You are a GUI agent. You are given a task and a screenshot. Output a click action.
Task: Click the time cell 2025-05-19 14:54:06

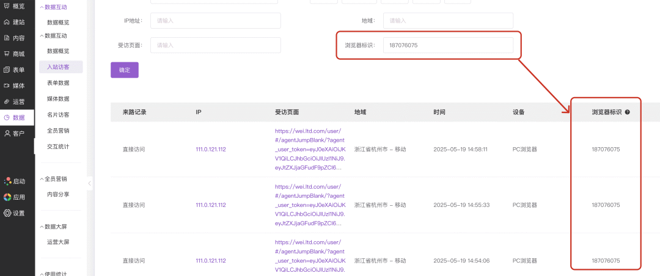click(461, 261)
